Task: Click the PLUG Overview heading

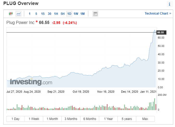Action: click(21, 3)
